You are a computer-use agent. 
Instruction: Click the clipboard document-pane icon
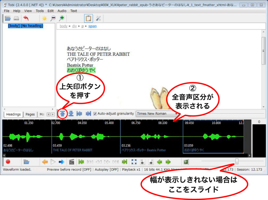click(88, 18)
